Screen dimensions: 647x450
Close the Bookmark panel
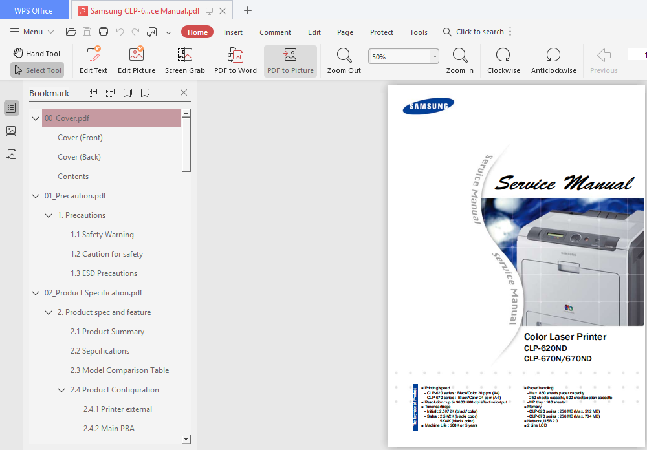(x=184, y=92)
